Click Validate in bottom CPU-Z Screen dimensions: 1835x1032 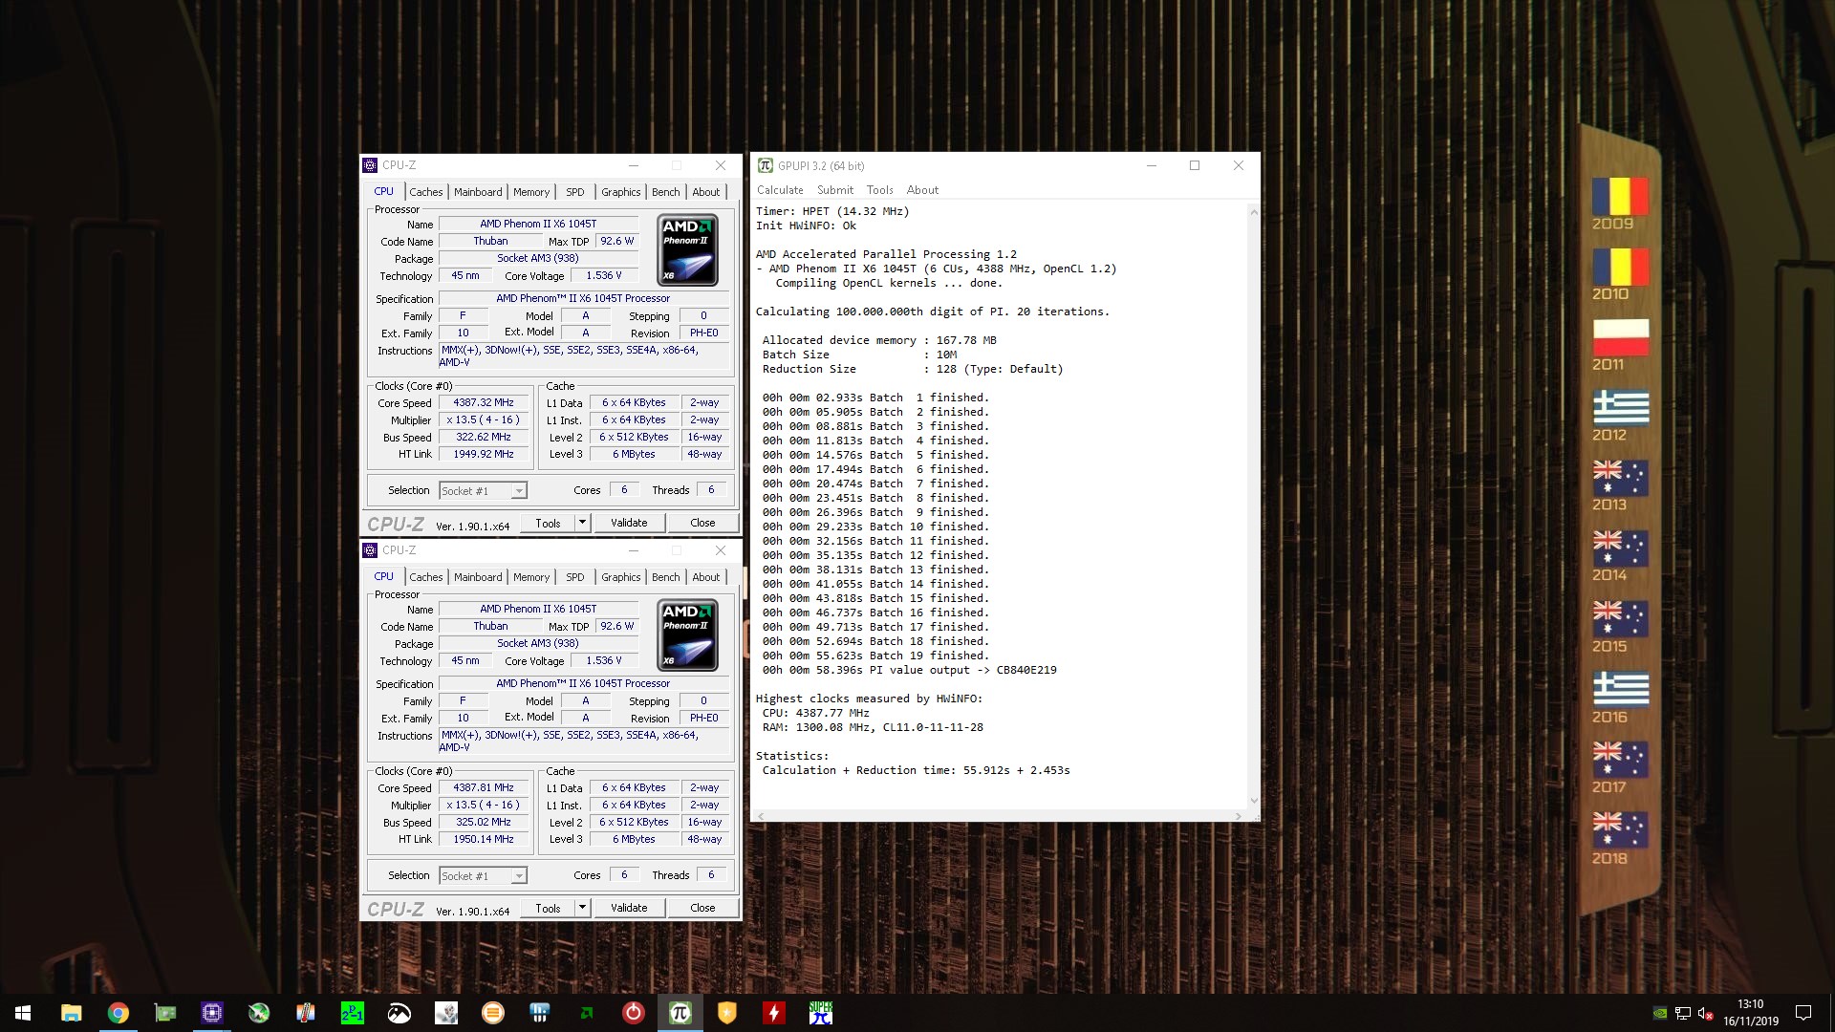click(x=629, y=908)
